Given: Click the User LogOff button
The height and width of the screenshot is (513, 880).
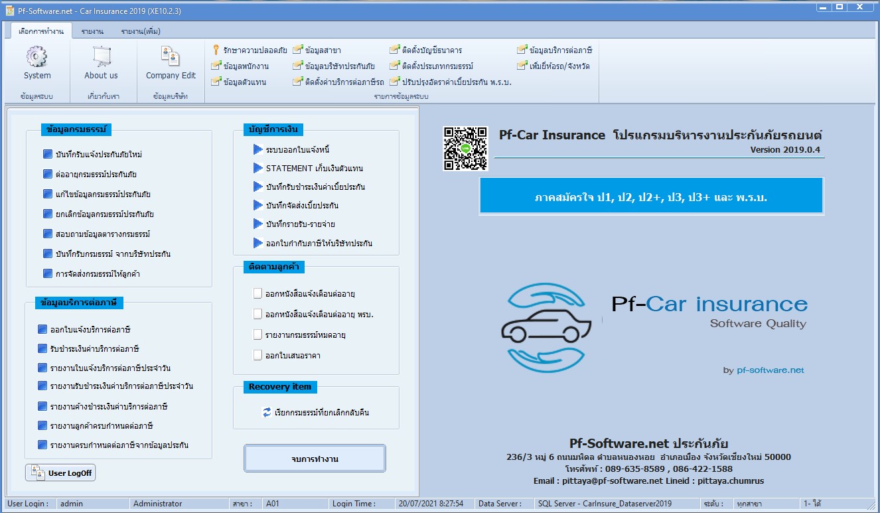Looking at the screenshot, I should point(60,473).
